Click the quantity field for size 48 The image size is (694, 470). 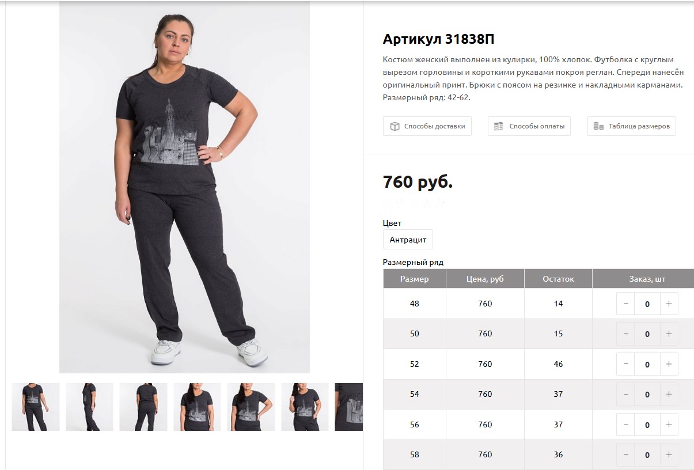(647, 304)
